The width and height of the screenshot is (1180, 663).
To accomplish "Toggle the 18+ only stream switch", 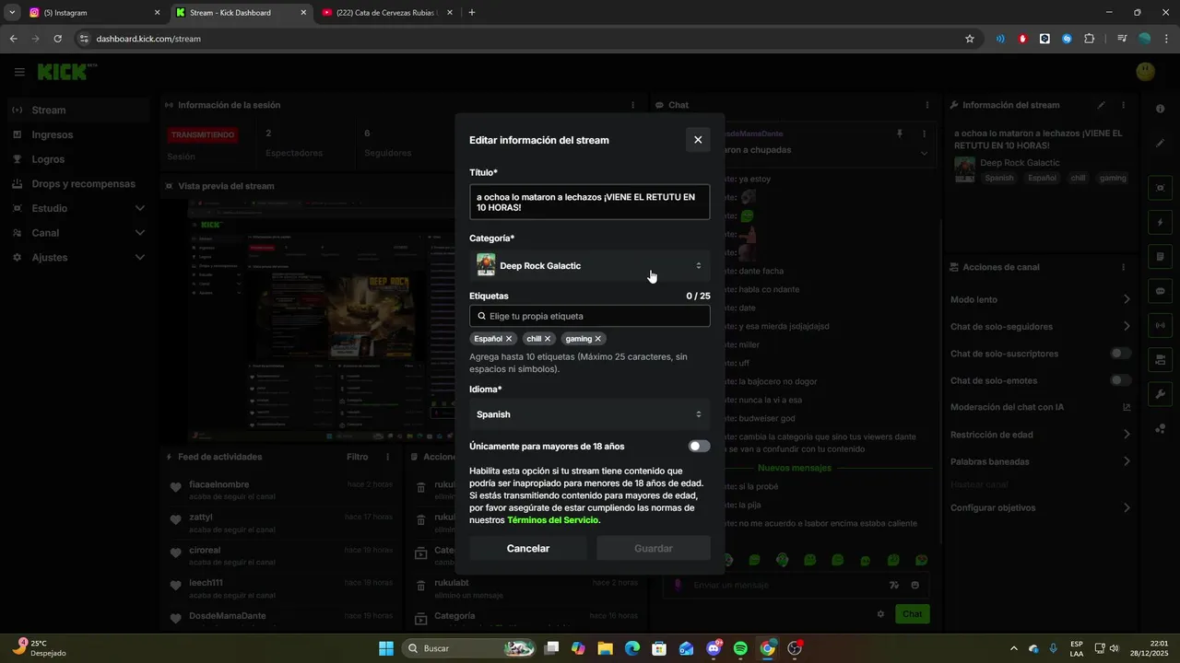I will [x=700, y=447].
